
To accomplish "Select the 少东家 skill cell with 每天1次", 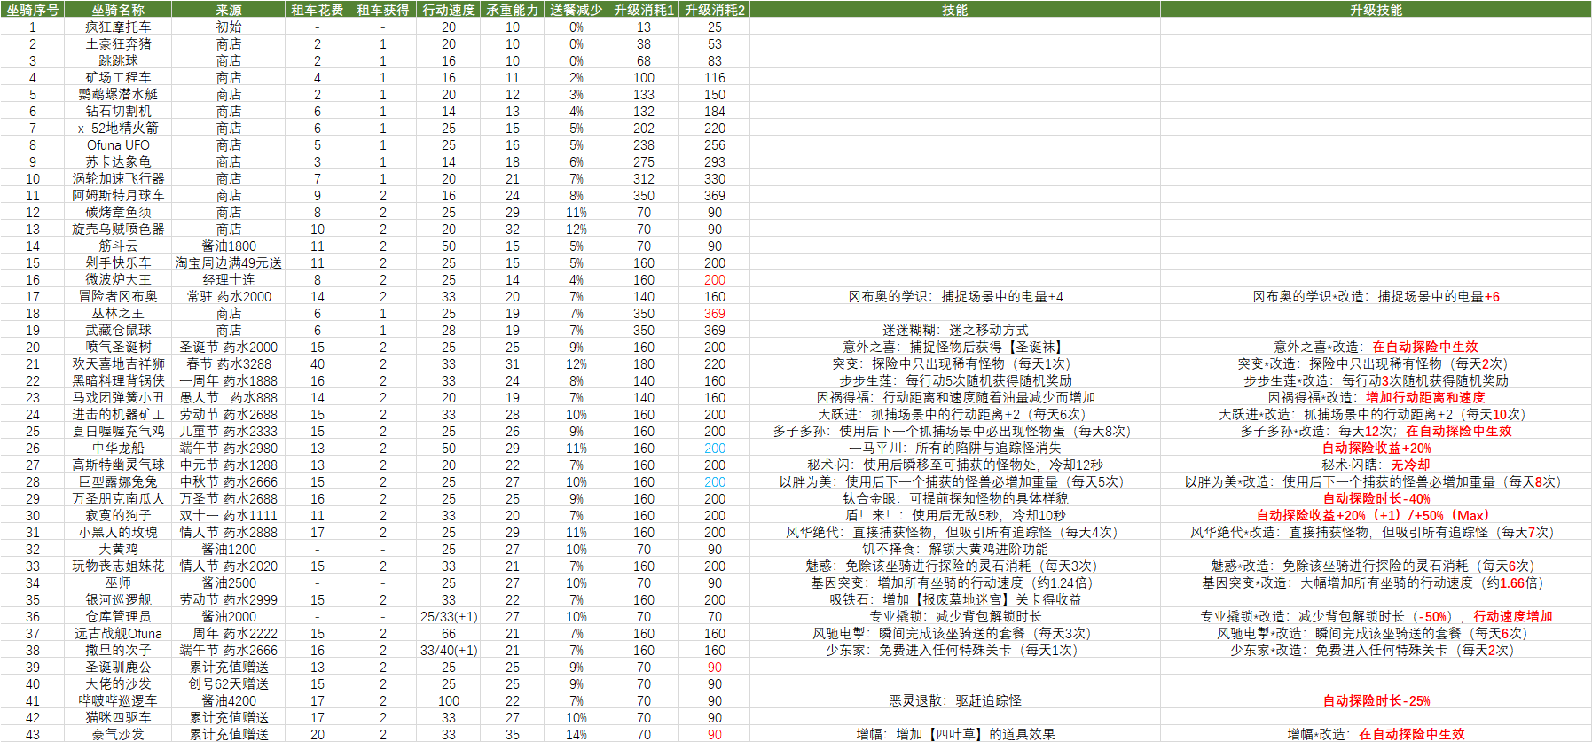I will [x=955, y=650].
